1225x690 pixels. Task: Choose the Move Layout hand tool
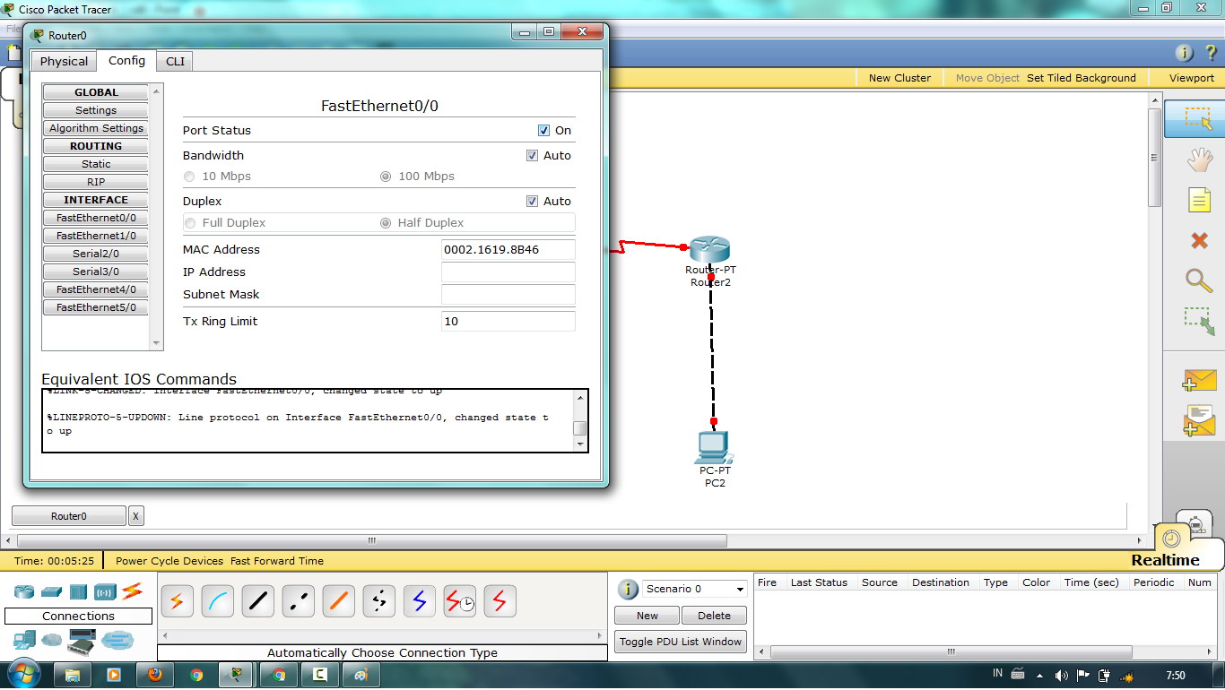pyautogui.click(x=1199, y=160)
